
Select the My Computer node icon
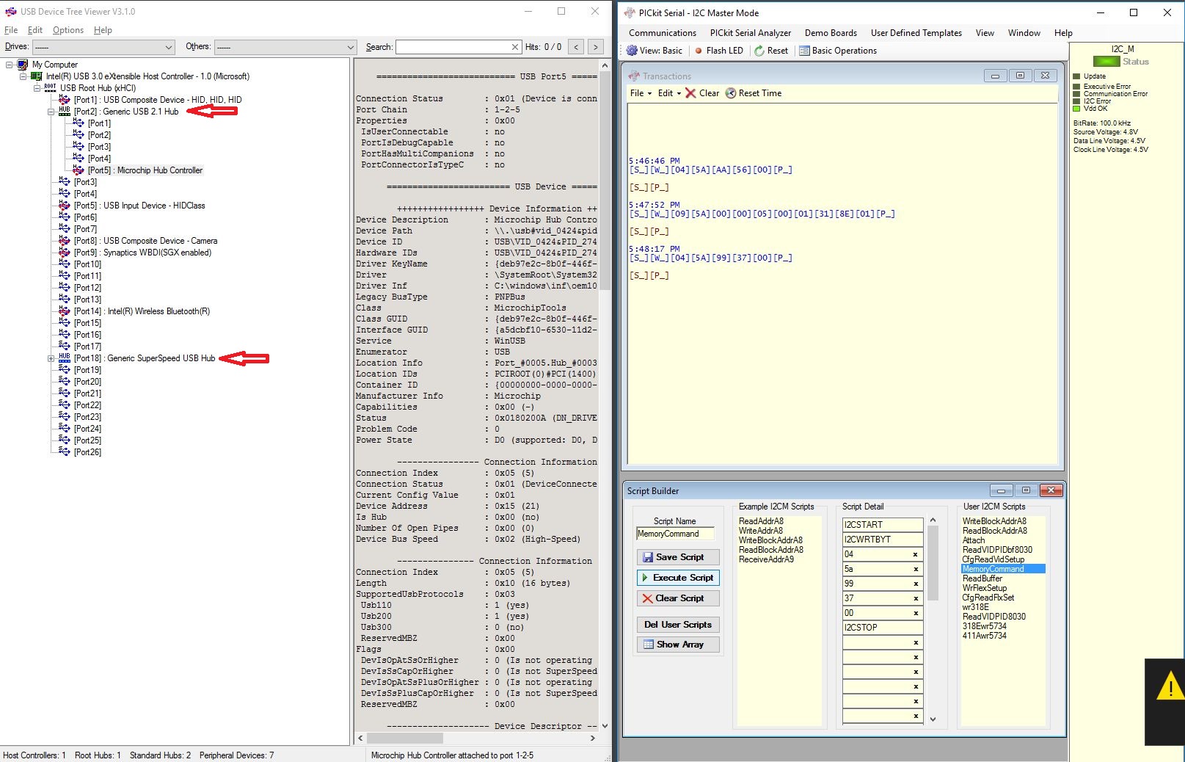[23, 65]
